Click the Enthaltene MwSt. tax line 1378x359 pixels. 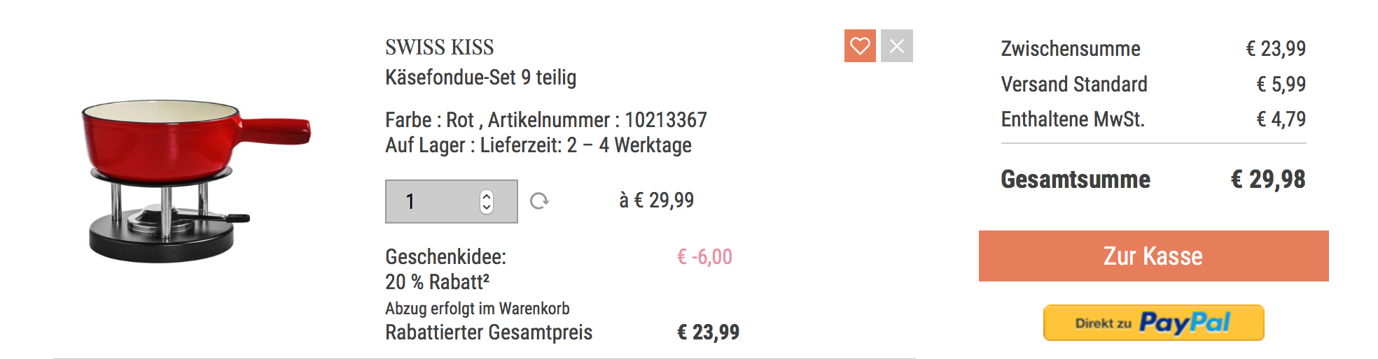1073,119
